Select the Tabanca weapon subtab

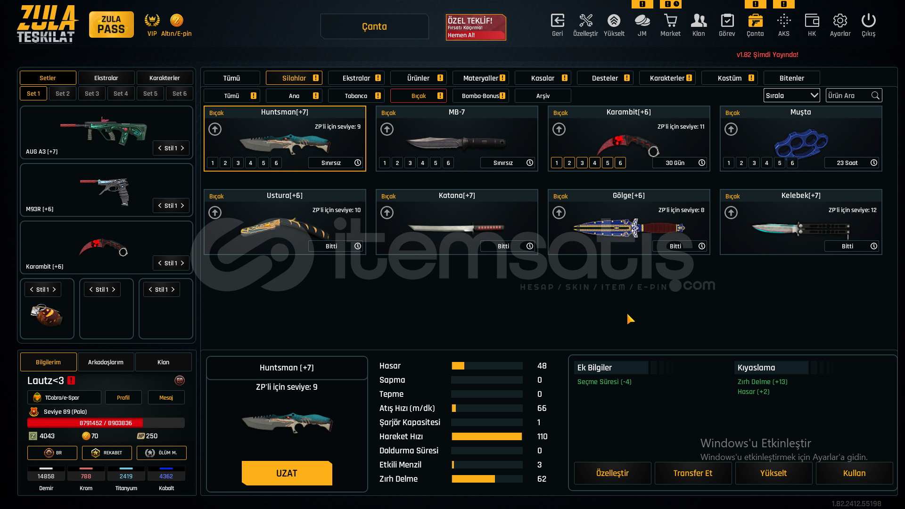pos(356,96)
